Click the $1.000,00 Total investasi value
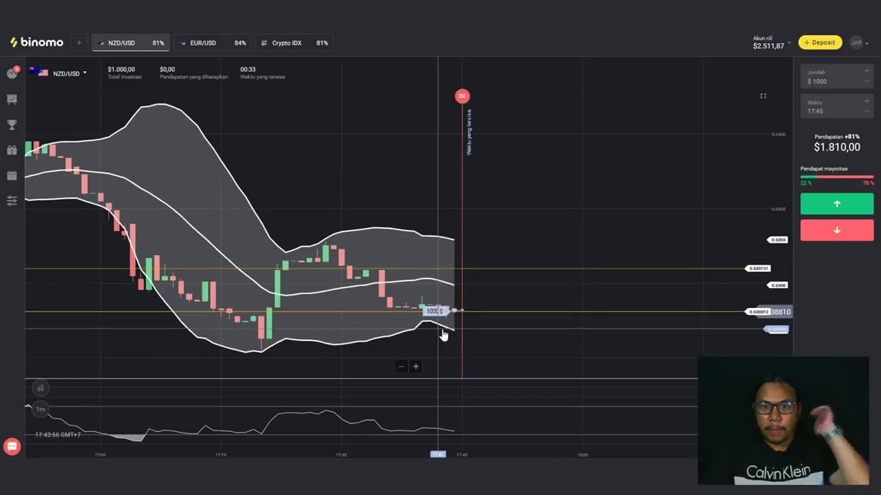The height and width of the screenshot is (495, 881). 121,69
